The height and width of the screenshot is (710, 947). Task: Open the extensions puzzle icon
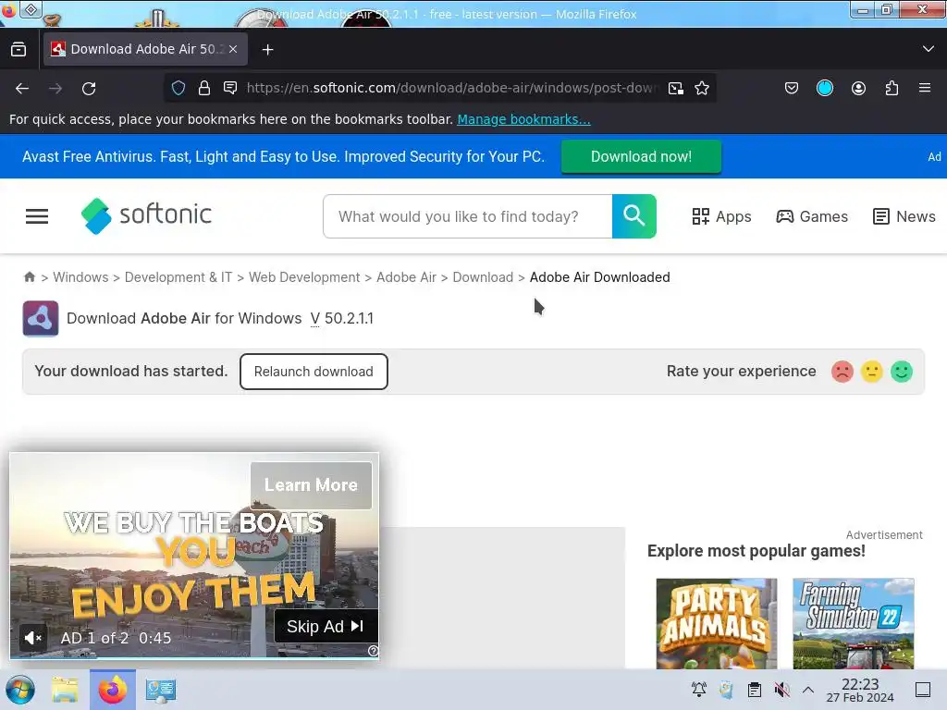click(892, 89)
